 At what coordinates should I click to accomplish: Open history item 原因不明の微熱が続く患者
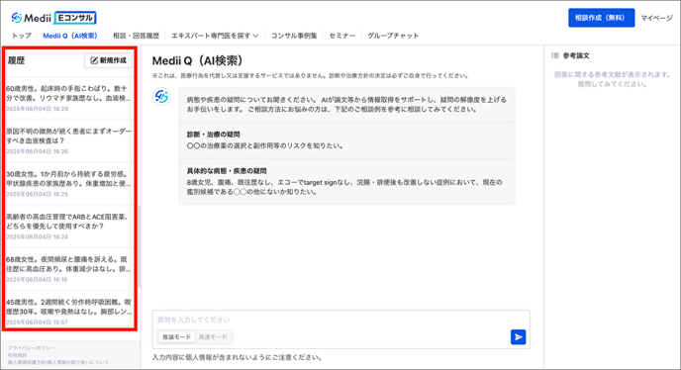pos(69,141)
